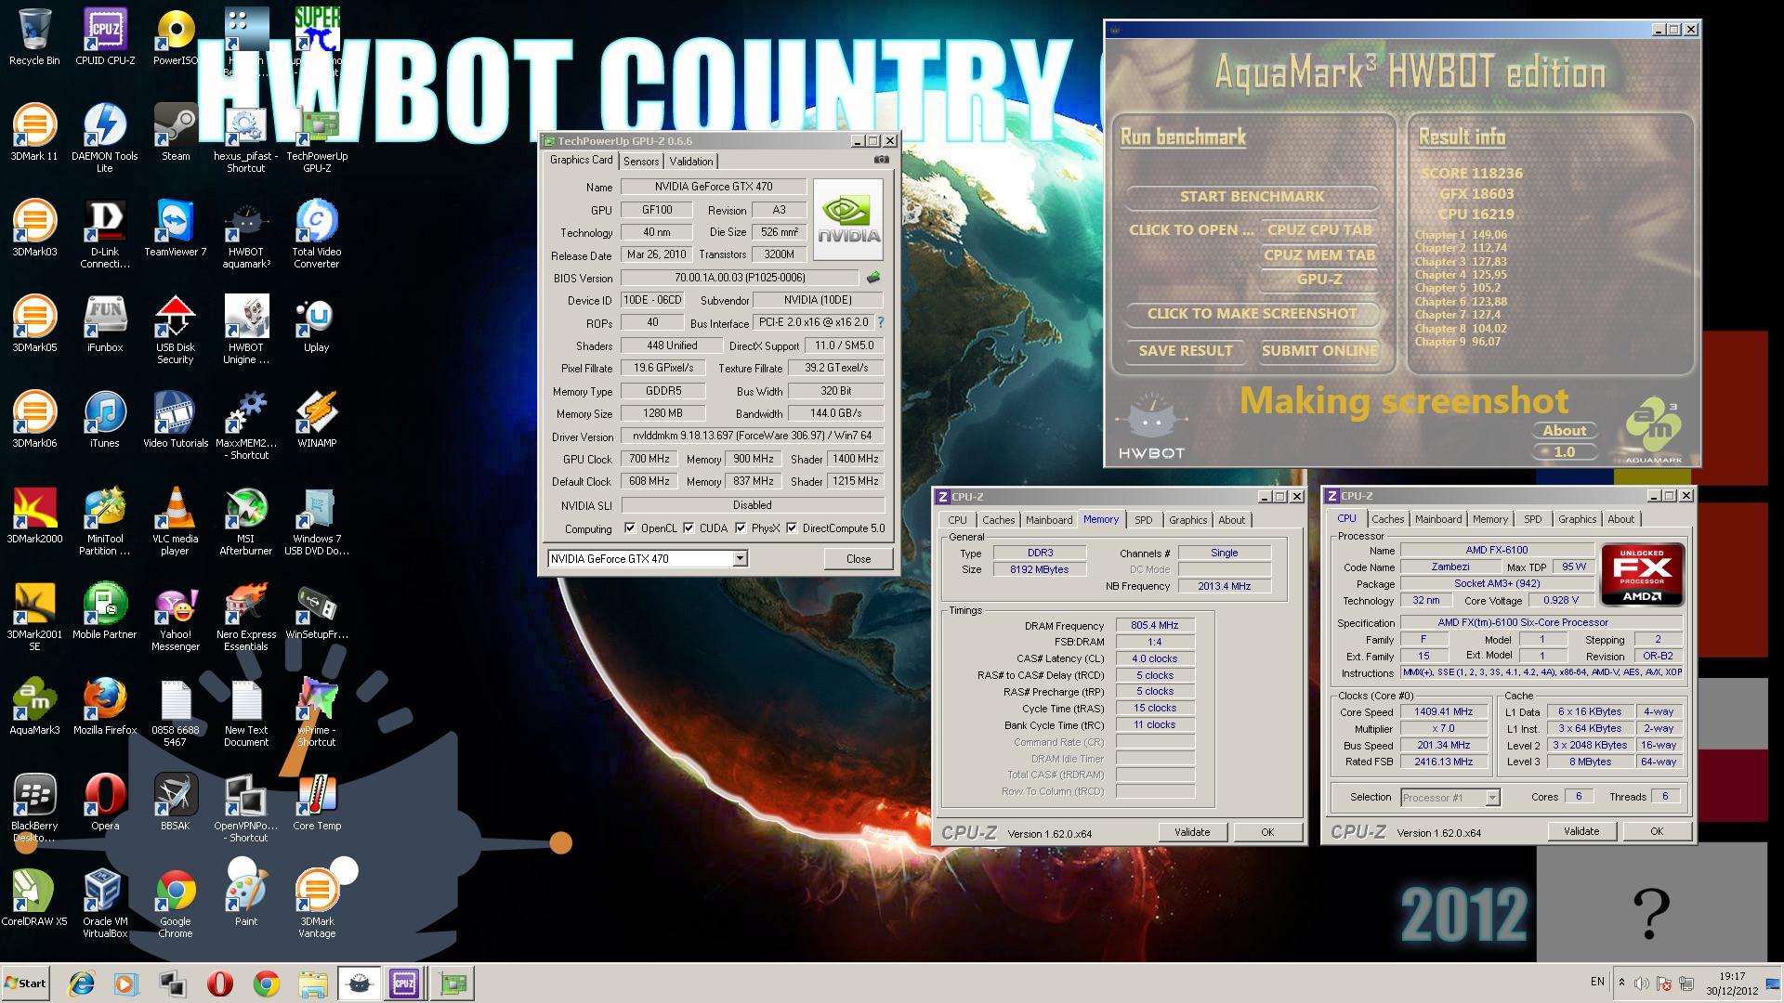Launch 3DMark 11 desktop shortcut

click(x=34, y=133)
